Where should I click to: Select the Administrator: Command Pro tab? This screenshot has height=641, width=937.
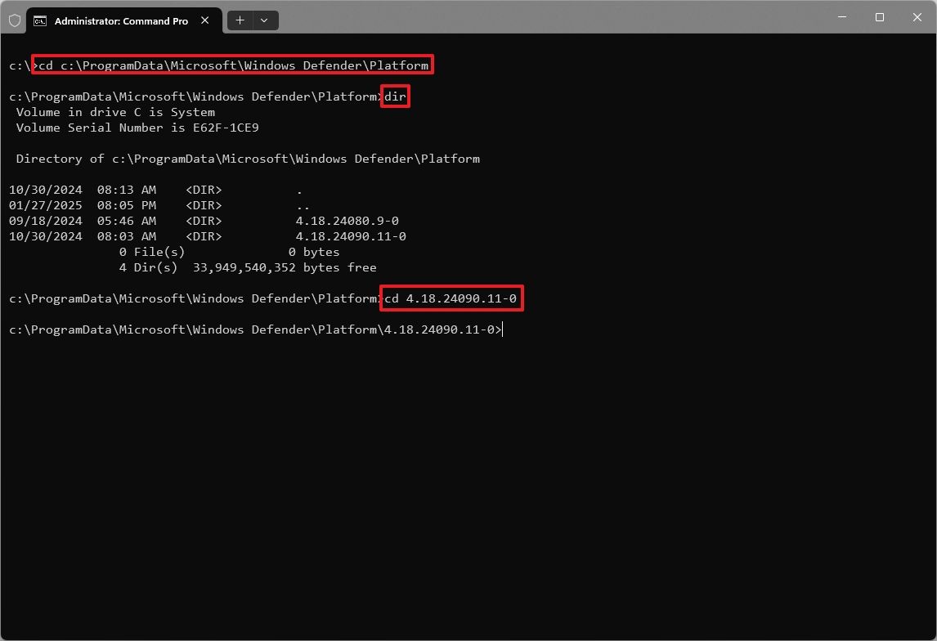point(123,20)
